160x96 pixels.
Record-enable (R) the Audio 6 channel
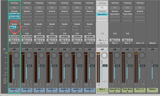coord(69,85)
